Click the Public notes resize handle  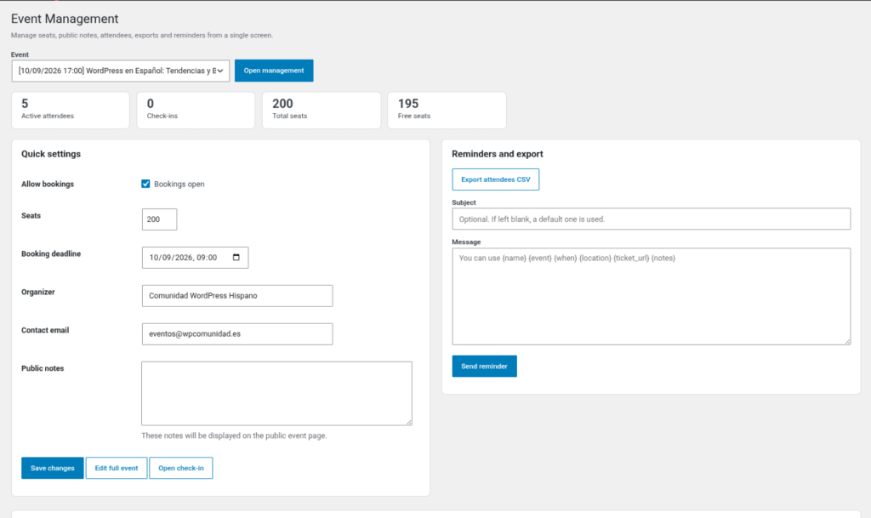(409, 422)
